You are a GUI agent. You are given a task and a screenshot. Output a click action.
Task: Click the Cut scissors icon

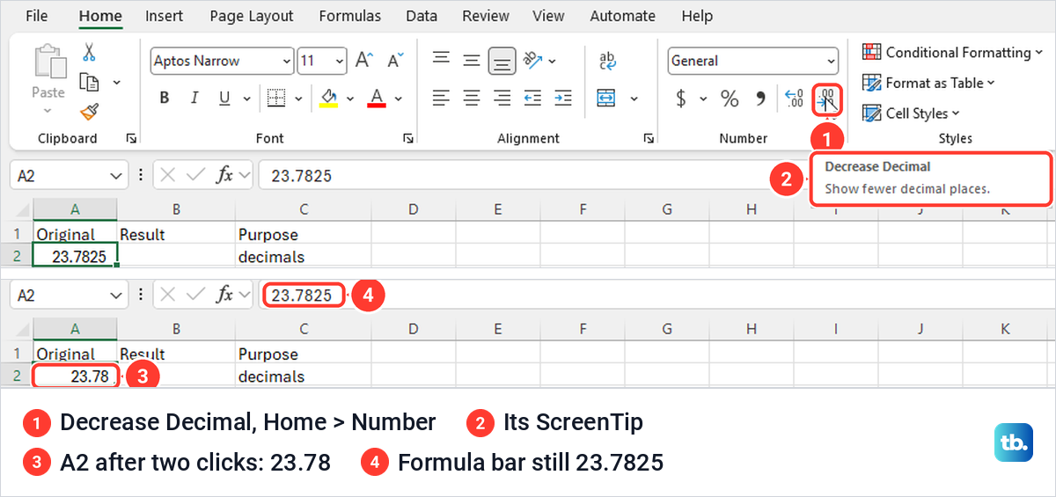[89, 53]
